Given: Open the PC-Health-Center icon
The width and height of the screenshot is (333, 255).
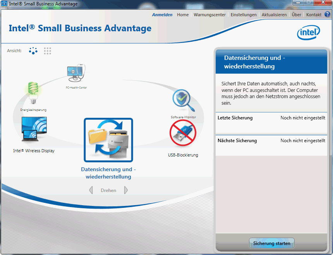Looking at the screenshot, I should 76,73.
